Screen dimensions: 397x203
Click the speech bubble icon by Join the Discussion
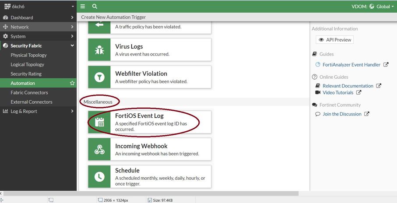coord(318,114)
